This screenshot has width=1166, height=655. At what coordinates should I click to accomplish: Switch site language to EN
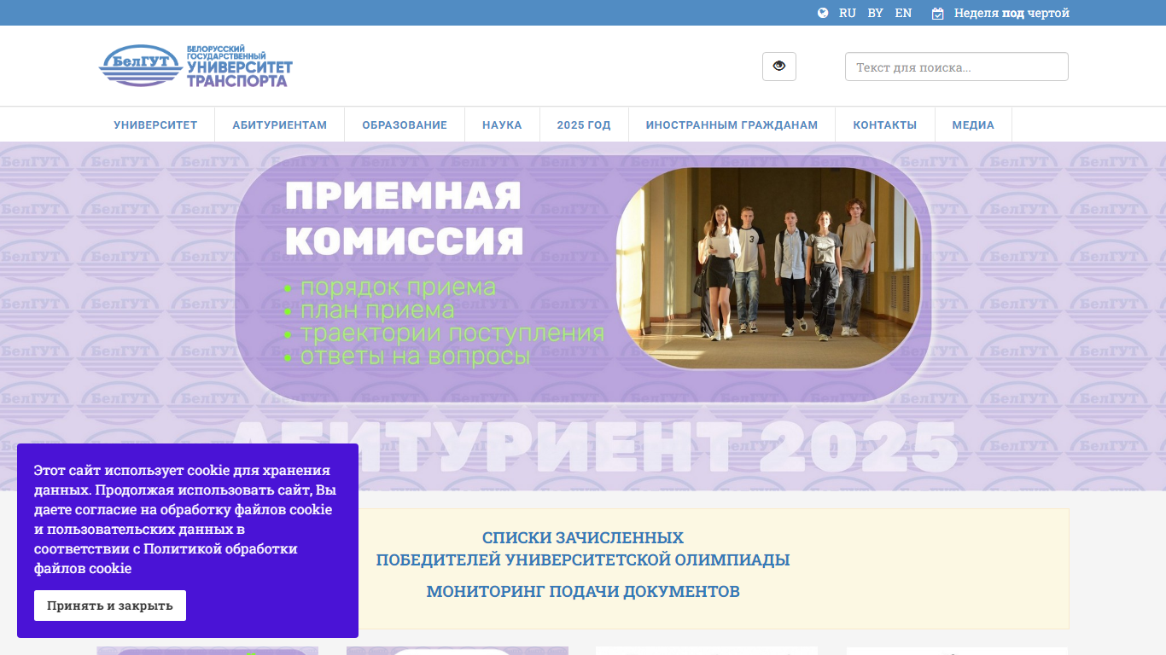pos(903,13)
